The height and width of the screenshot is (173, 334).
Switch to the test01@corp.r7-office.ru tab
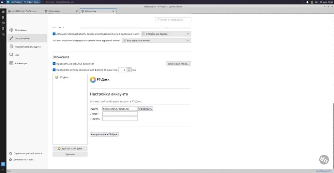click(x=24, y=11)
